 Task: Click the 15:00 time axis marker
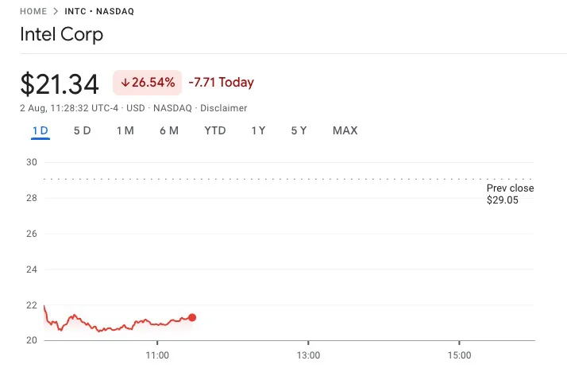click(459, 355)
